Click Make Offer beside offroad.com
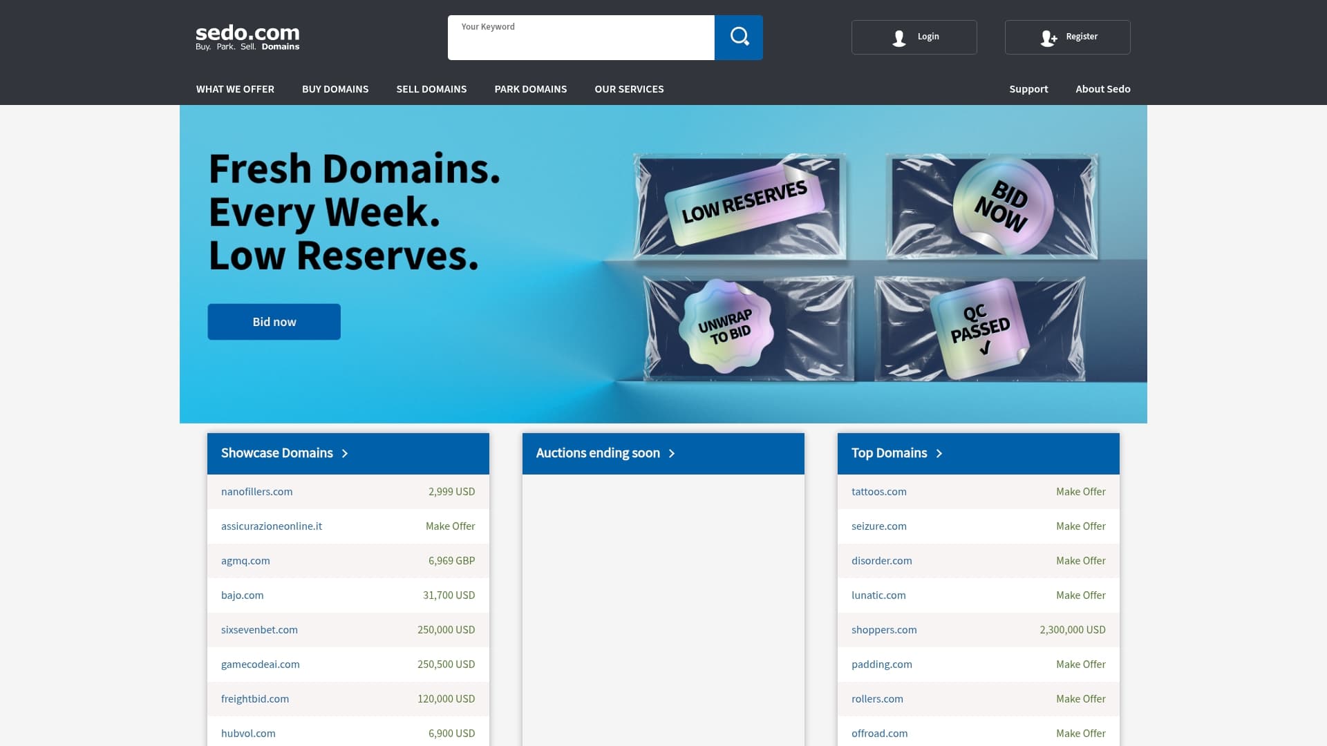Viewport: 1327px width, 746px height. (1081, 734)
